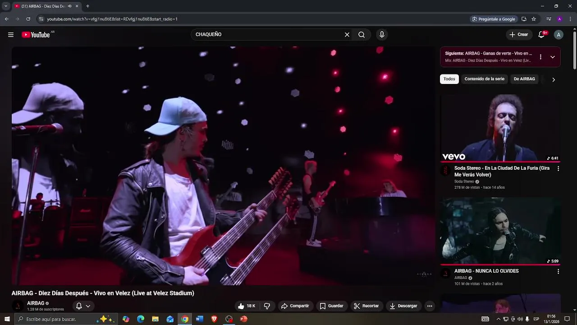Image resolution: width=577 pixels, height=325 pixels.
Task: Open YouTube notifications bell
Action: click(x=542, y=35)
